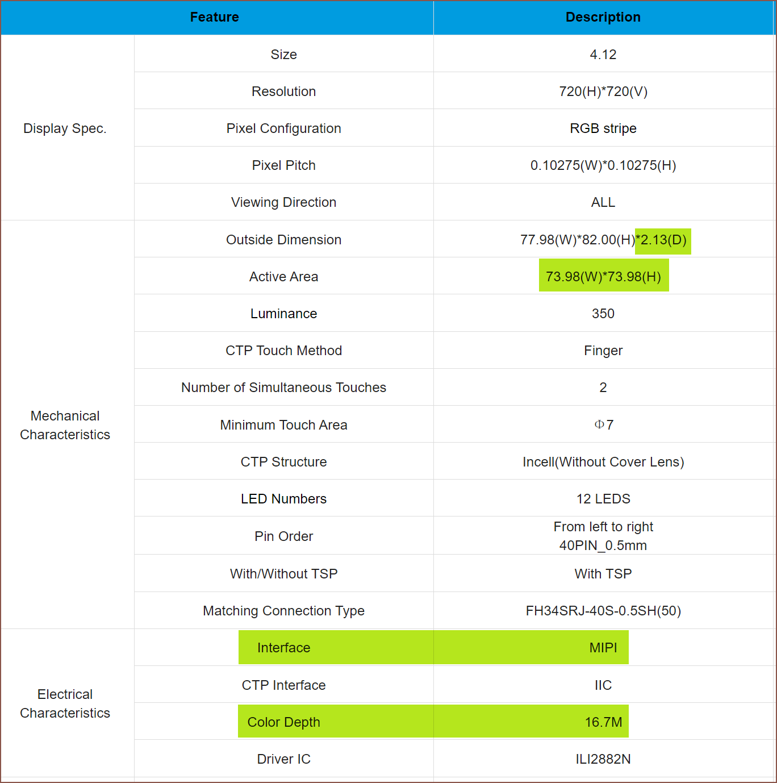This screenshot has height=783, width=777.
Task: Click the RGB stripe value cell
Action: click(x=603, y=128)
